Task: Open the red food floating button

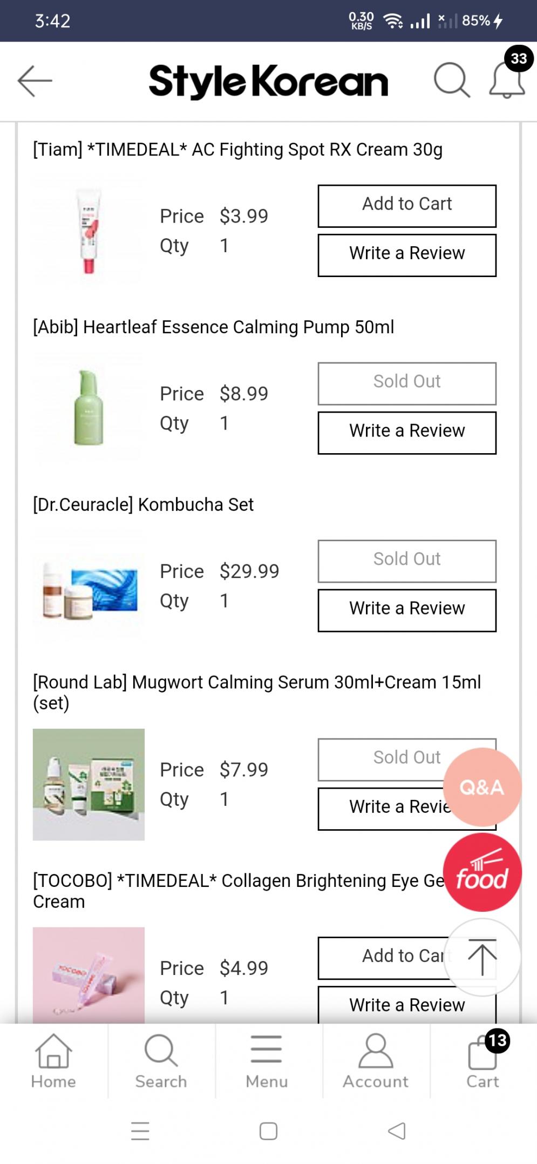Action: (x=482, y=872)
